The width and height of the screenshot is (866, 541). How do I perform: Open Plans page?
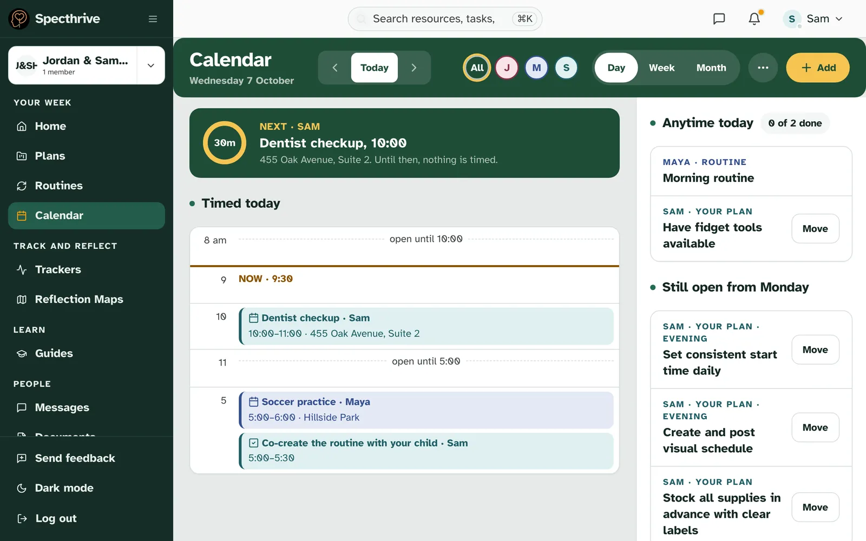87,156
